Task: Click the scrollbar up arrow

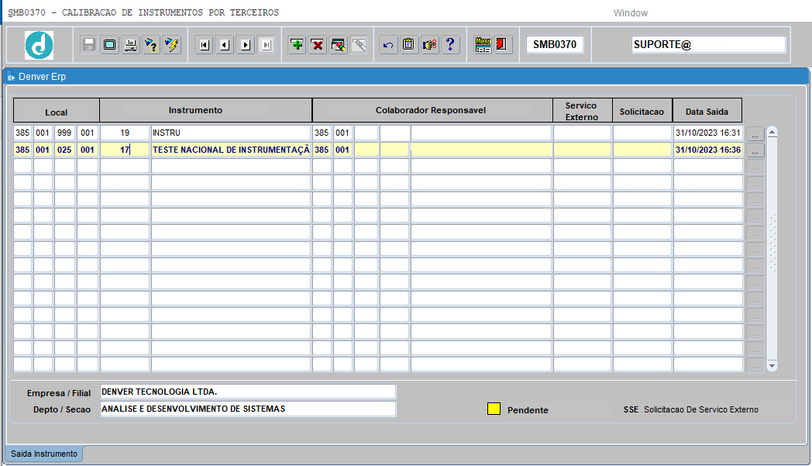Action: point(772,132)
